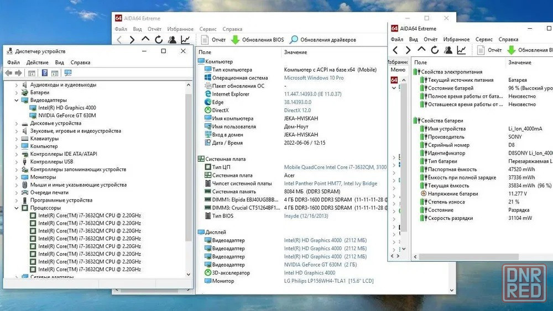Open graph icon in middle AIDA64 toolbar

[x=185, y=40]
